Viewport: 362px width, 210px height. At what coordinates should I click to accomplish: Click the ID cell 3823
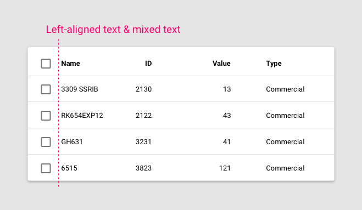coord(143,168)
